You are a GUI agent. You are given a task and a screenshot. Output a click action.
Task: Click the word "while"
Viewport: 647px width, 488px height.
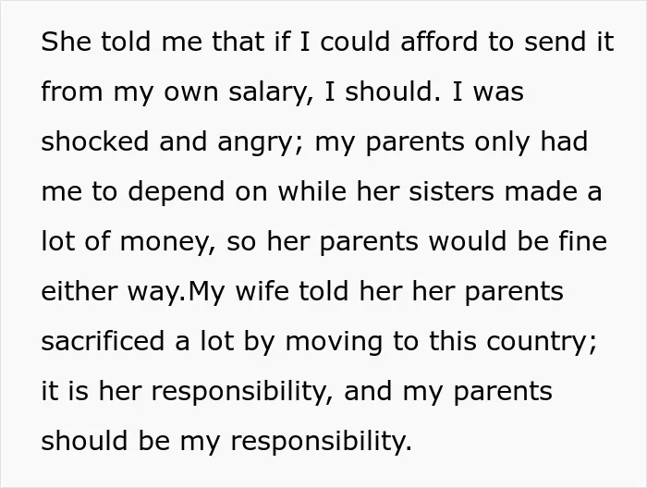pyautogui.click(x=312, y=191)
